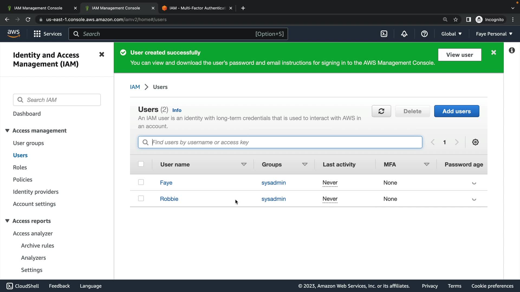Go to AWS home via logo
Viewport: 520px width, 292px height.
click(14, 34)
